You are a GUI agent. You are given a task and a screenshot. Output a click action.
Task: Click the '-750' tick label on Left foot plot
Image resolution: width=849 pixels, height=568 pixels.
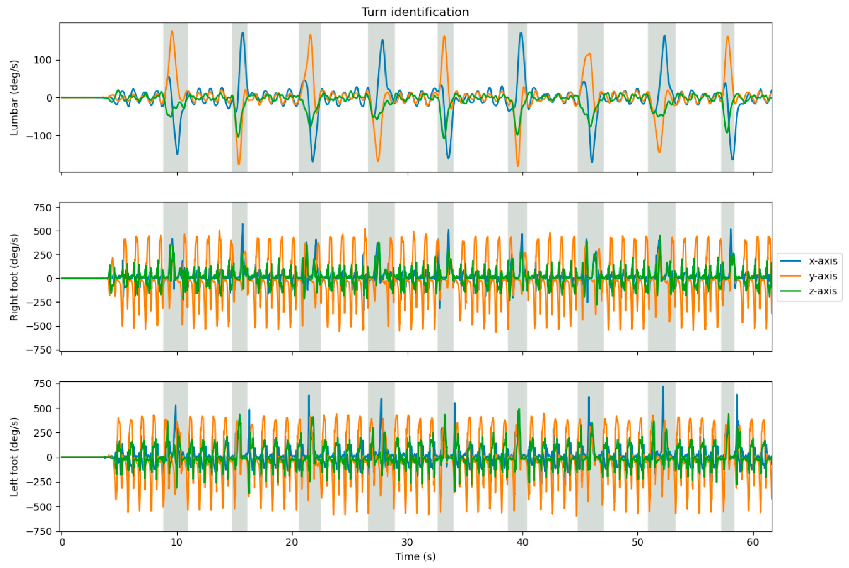(39, 531)
